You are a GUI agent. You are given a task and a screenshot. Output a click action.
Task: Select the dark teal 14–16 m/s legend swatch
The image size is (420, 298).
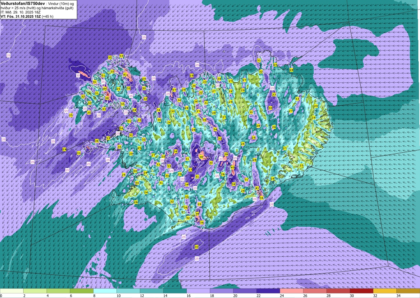[175, 291]
